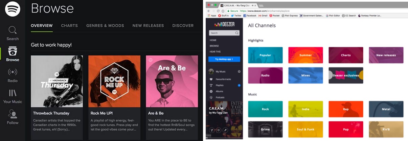Viewport: 408px width, 141px height.
Task: Open the Gmail bookmark
Action: tap(263, 16)
